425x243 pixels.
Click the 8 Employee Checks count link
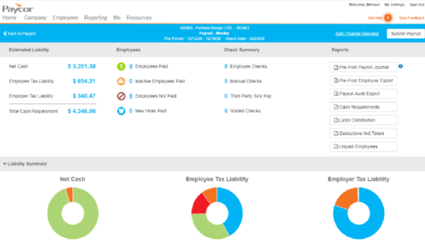point(226,66)
